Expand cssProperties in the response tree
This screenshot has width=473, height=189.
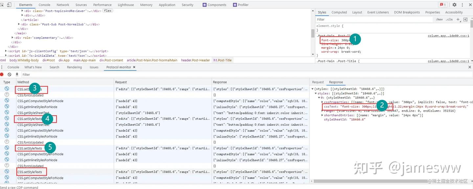(x=322, y=102)
